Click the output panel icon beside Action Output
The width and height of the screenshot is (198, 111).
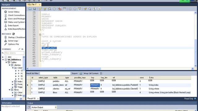coord(29,107)
